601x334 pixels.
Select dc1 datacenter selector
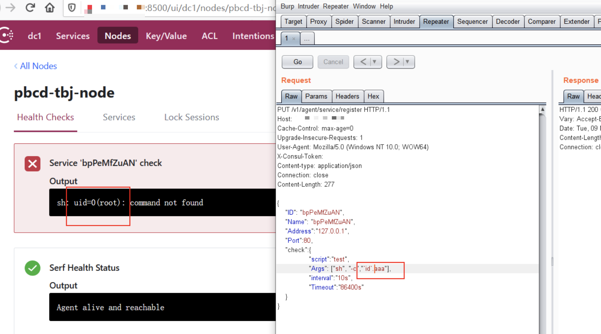(x=34, y=36)
